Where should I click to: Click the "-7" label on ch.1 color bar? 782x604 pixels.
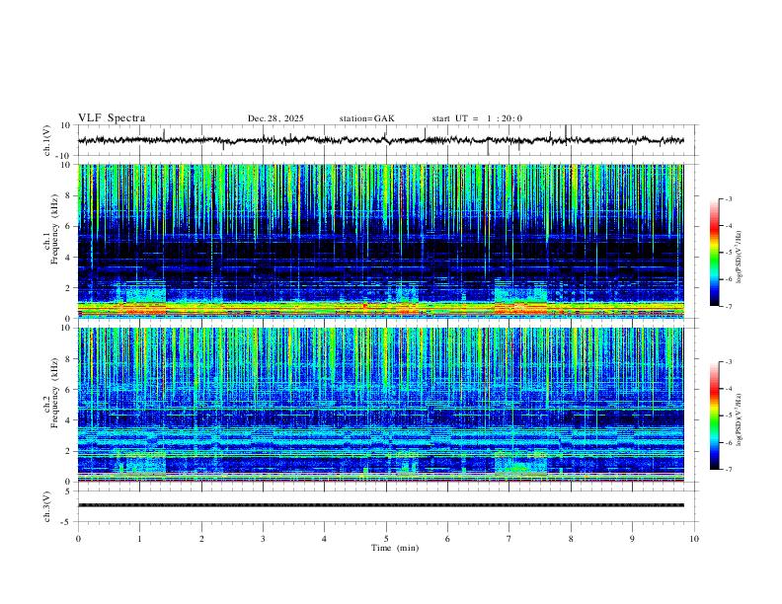tap(728, 306)
